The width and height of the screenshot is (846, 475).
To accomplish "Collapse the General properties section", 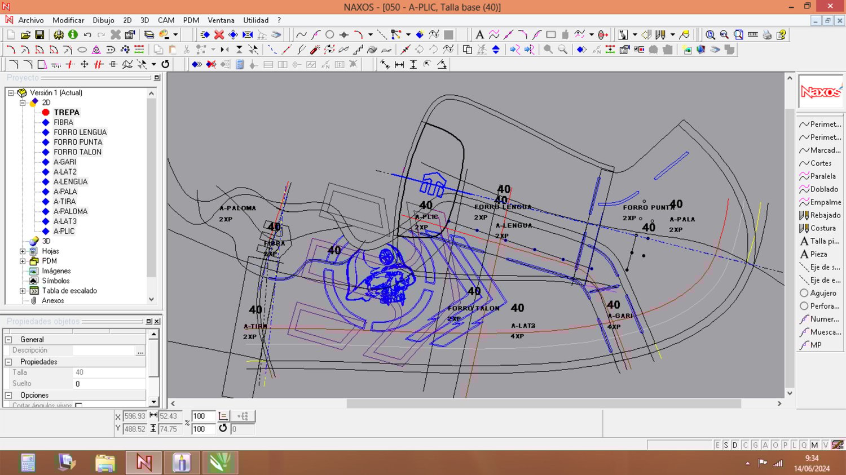I will tap(8, 340).
